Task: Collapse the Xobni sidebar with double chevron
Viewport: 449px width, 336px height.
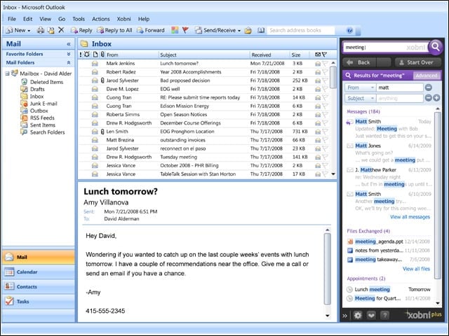Action: pos(344,316)
